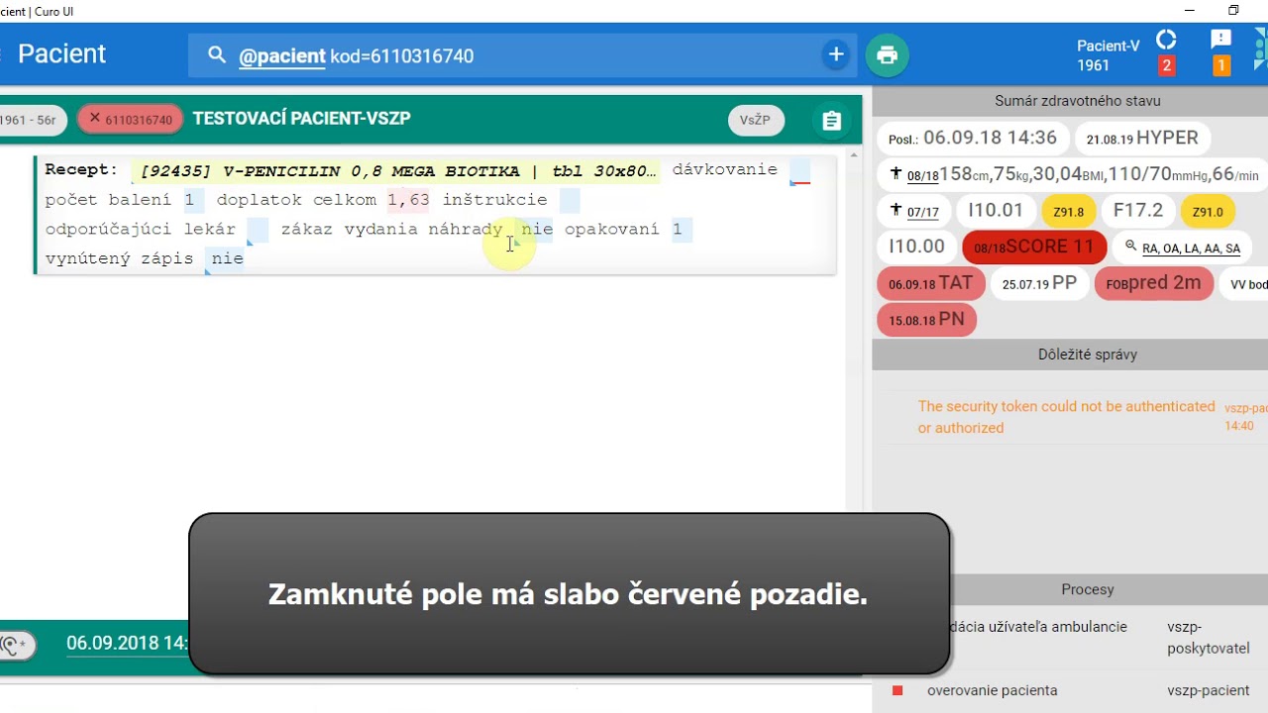
Task: Click the green print button
Action: click(888, 55)
